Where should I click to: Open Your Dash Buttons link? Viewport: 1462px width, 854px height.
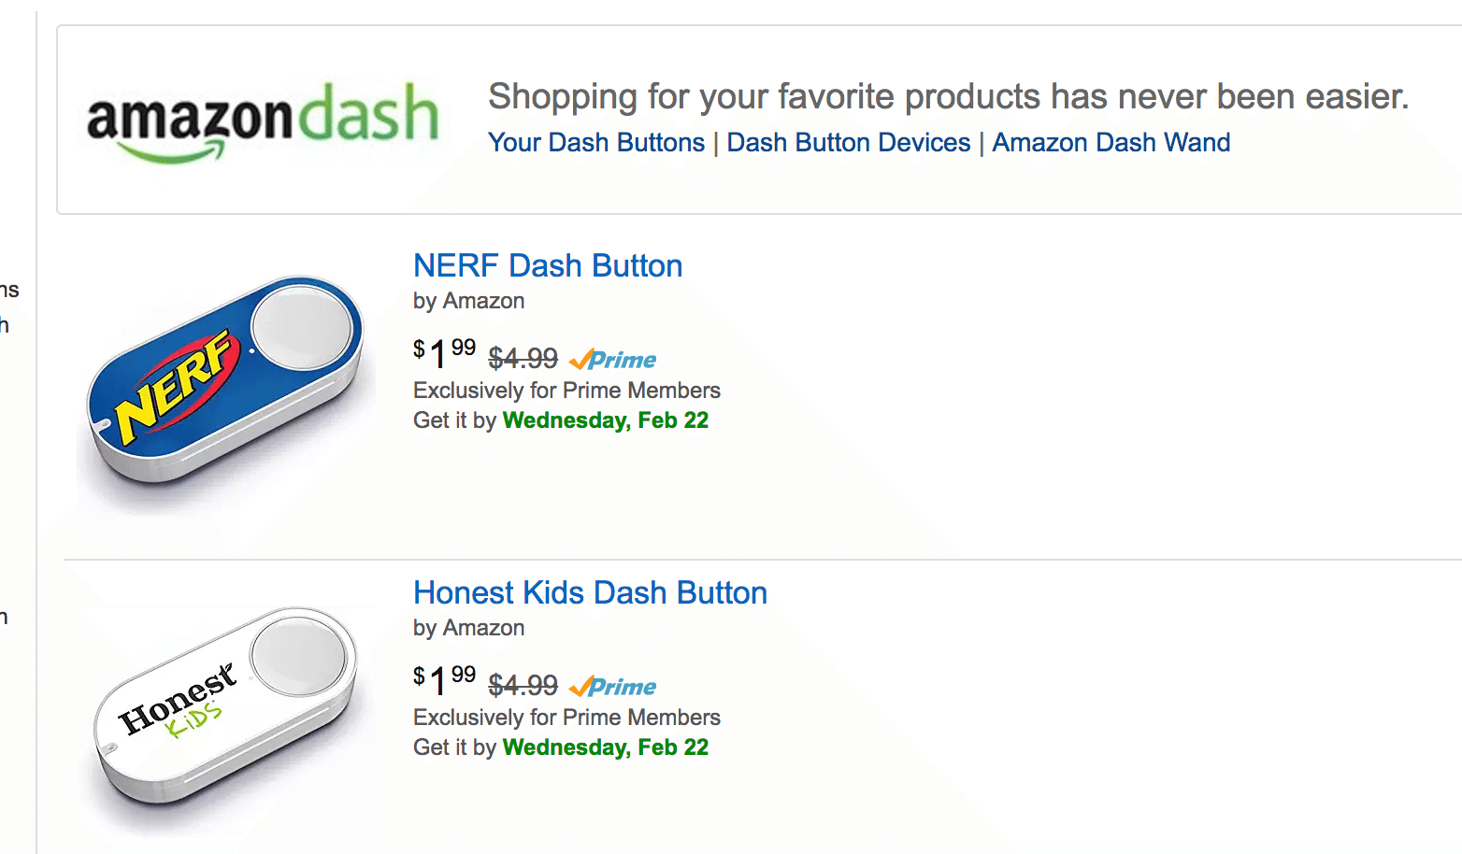[x=596, y=143]
